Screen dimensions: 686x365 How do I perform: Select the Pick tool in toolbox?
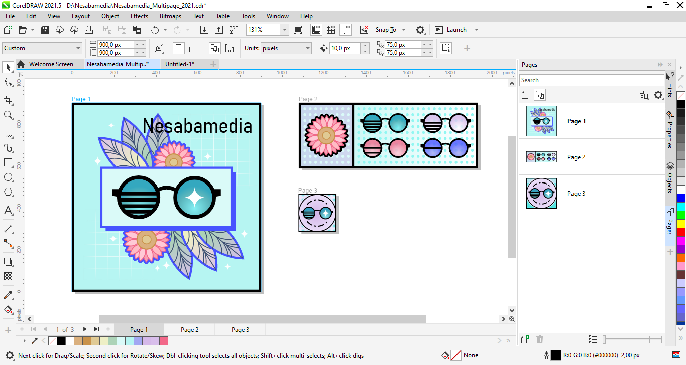click(x=8, y=67)
